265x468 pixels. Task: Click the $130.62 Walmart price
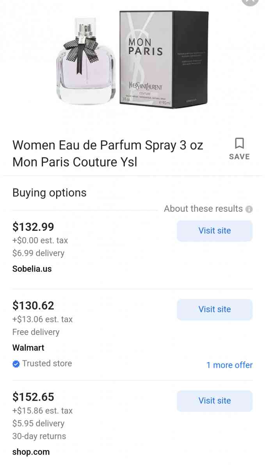click(x=33, y=305)
